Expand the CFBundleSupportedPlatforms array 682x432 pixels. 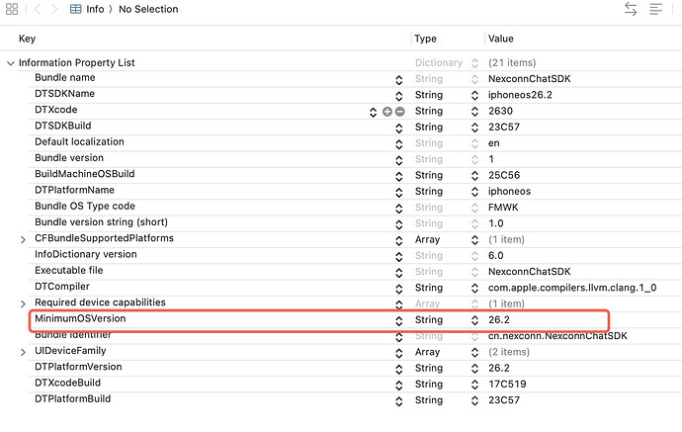(24, 239)
